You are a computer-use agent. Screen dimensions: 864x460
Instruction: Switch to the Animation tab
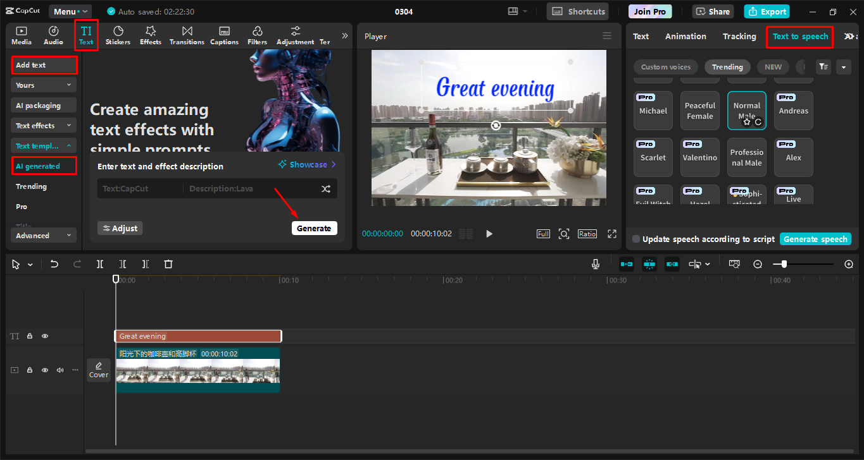[686, 36]
